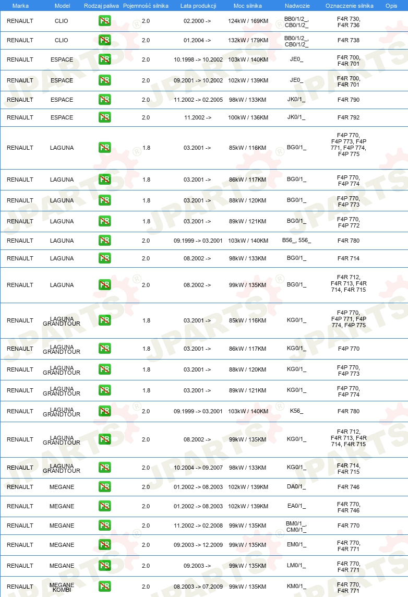Click the fuel icon in the LAGUNA BG0/1_ 88kW row
The height and width of the screenshot is (597, 408).
[105, 200]
